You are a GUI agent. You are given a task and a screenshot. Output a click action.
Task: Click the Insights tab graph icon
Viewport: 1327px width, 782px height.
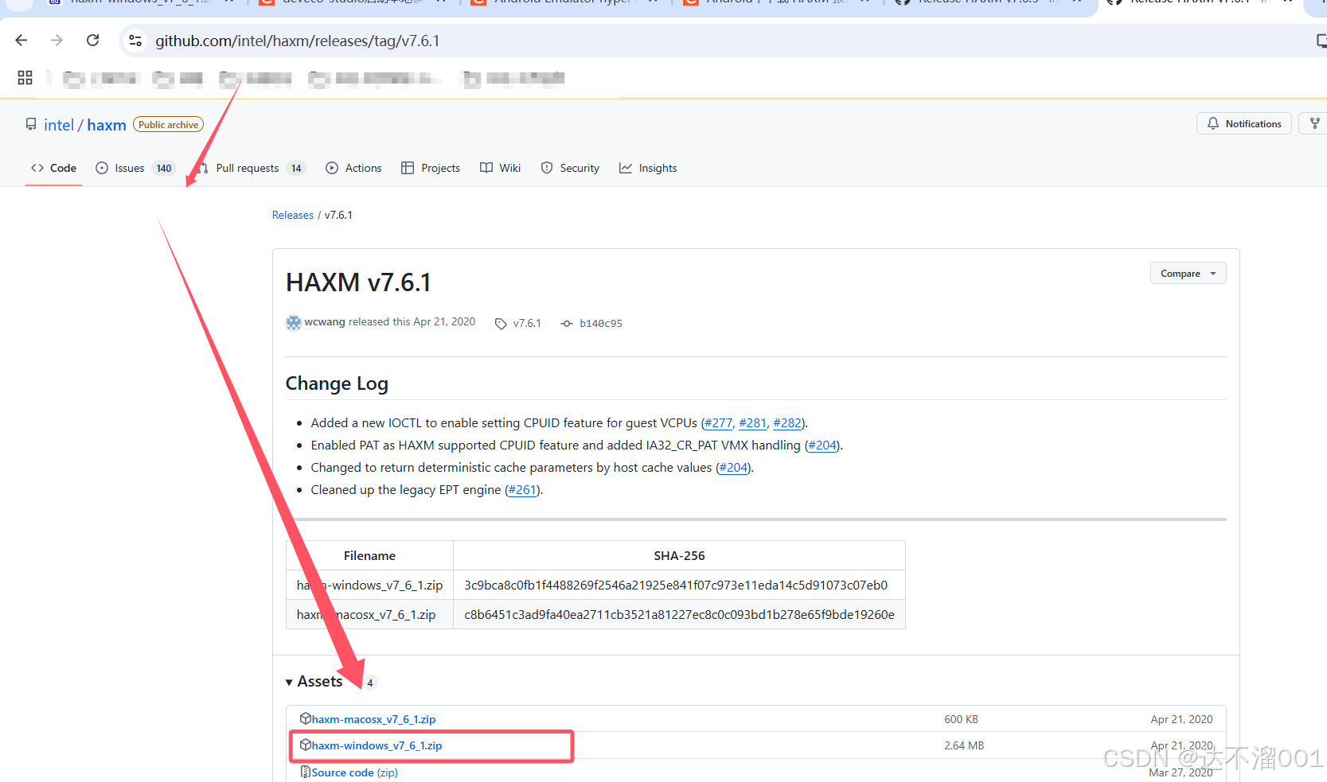626,168
